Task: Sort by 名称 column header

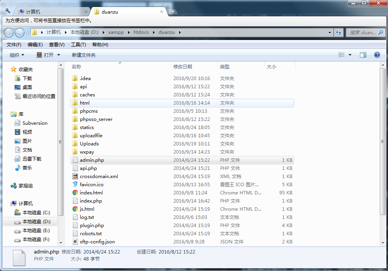Action: point(76,67)
